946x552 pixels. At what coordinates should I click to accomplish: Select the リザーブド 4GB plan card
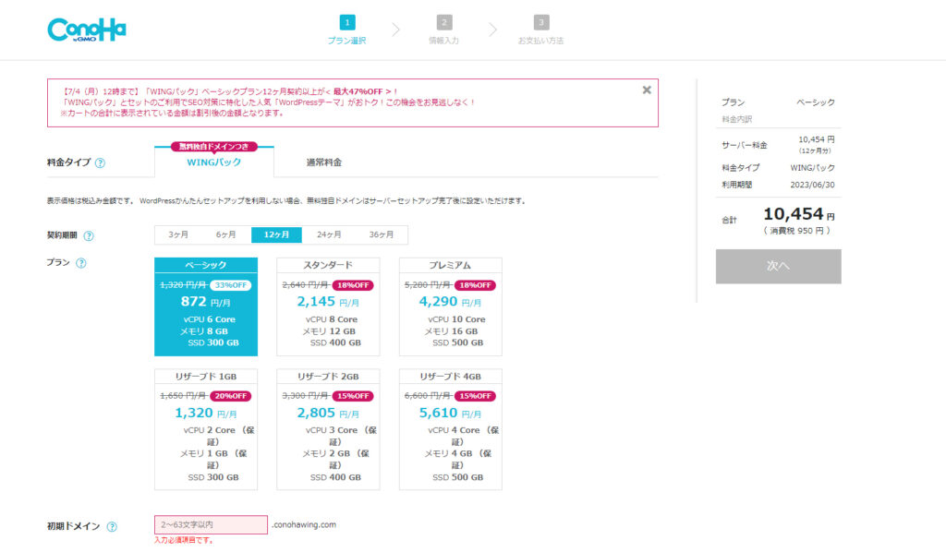[450, 429]
